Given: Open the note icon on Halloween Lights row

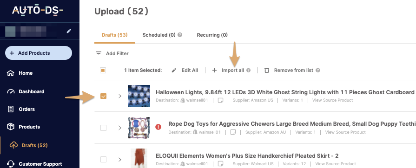Looking at the screenshot, I should click(x=220, y=100).
